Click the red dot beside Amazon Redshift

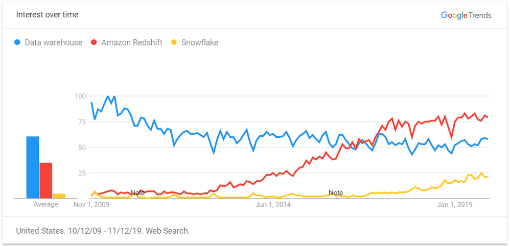[x=94, y=43]
